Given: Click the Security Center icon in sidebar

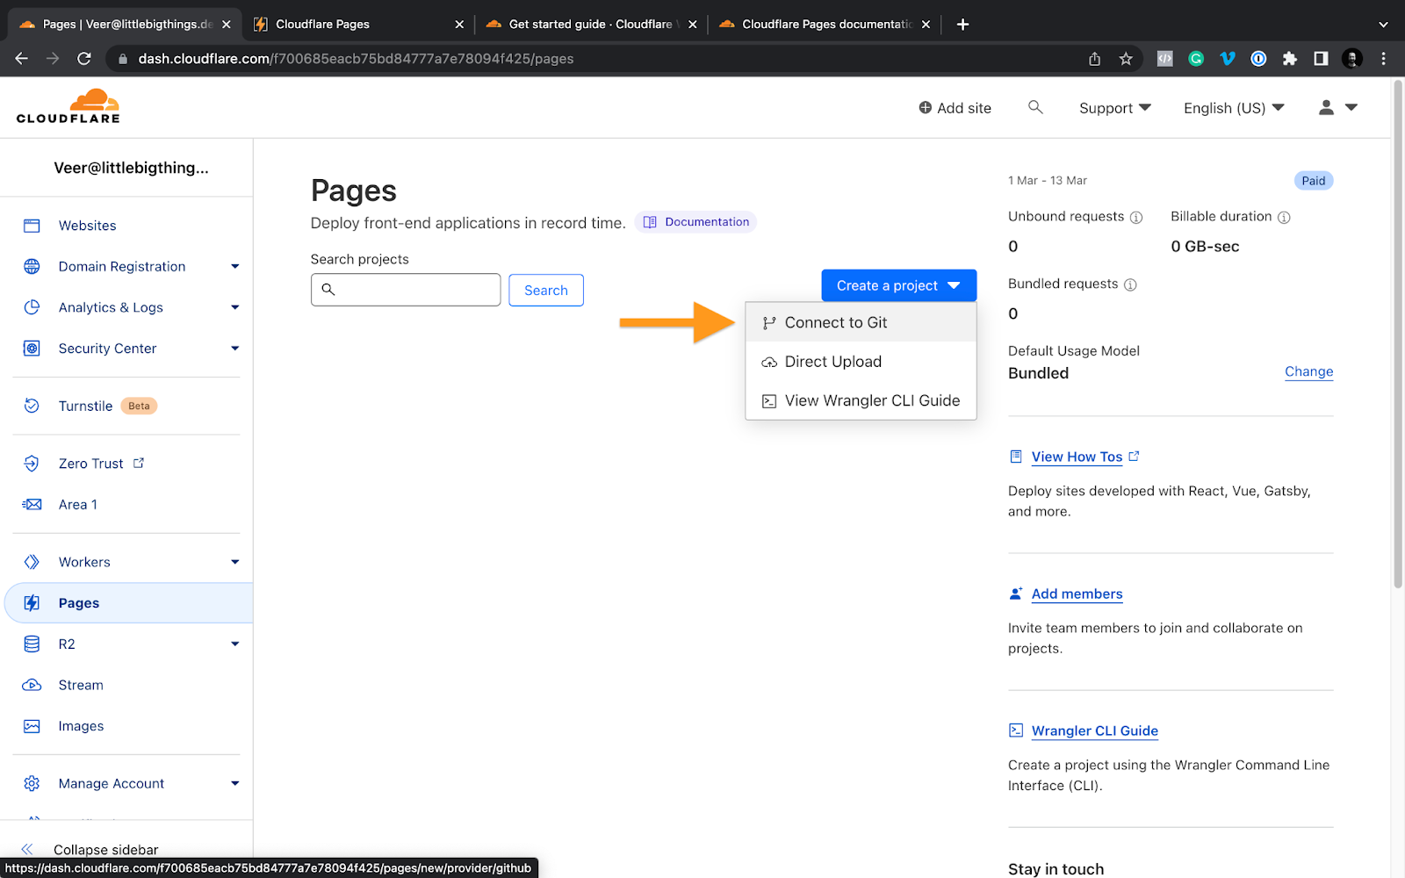Looking at the screenshot, I should (32, 349).
